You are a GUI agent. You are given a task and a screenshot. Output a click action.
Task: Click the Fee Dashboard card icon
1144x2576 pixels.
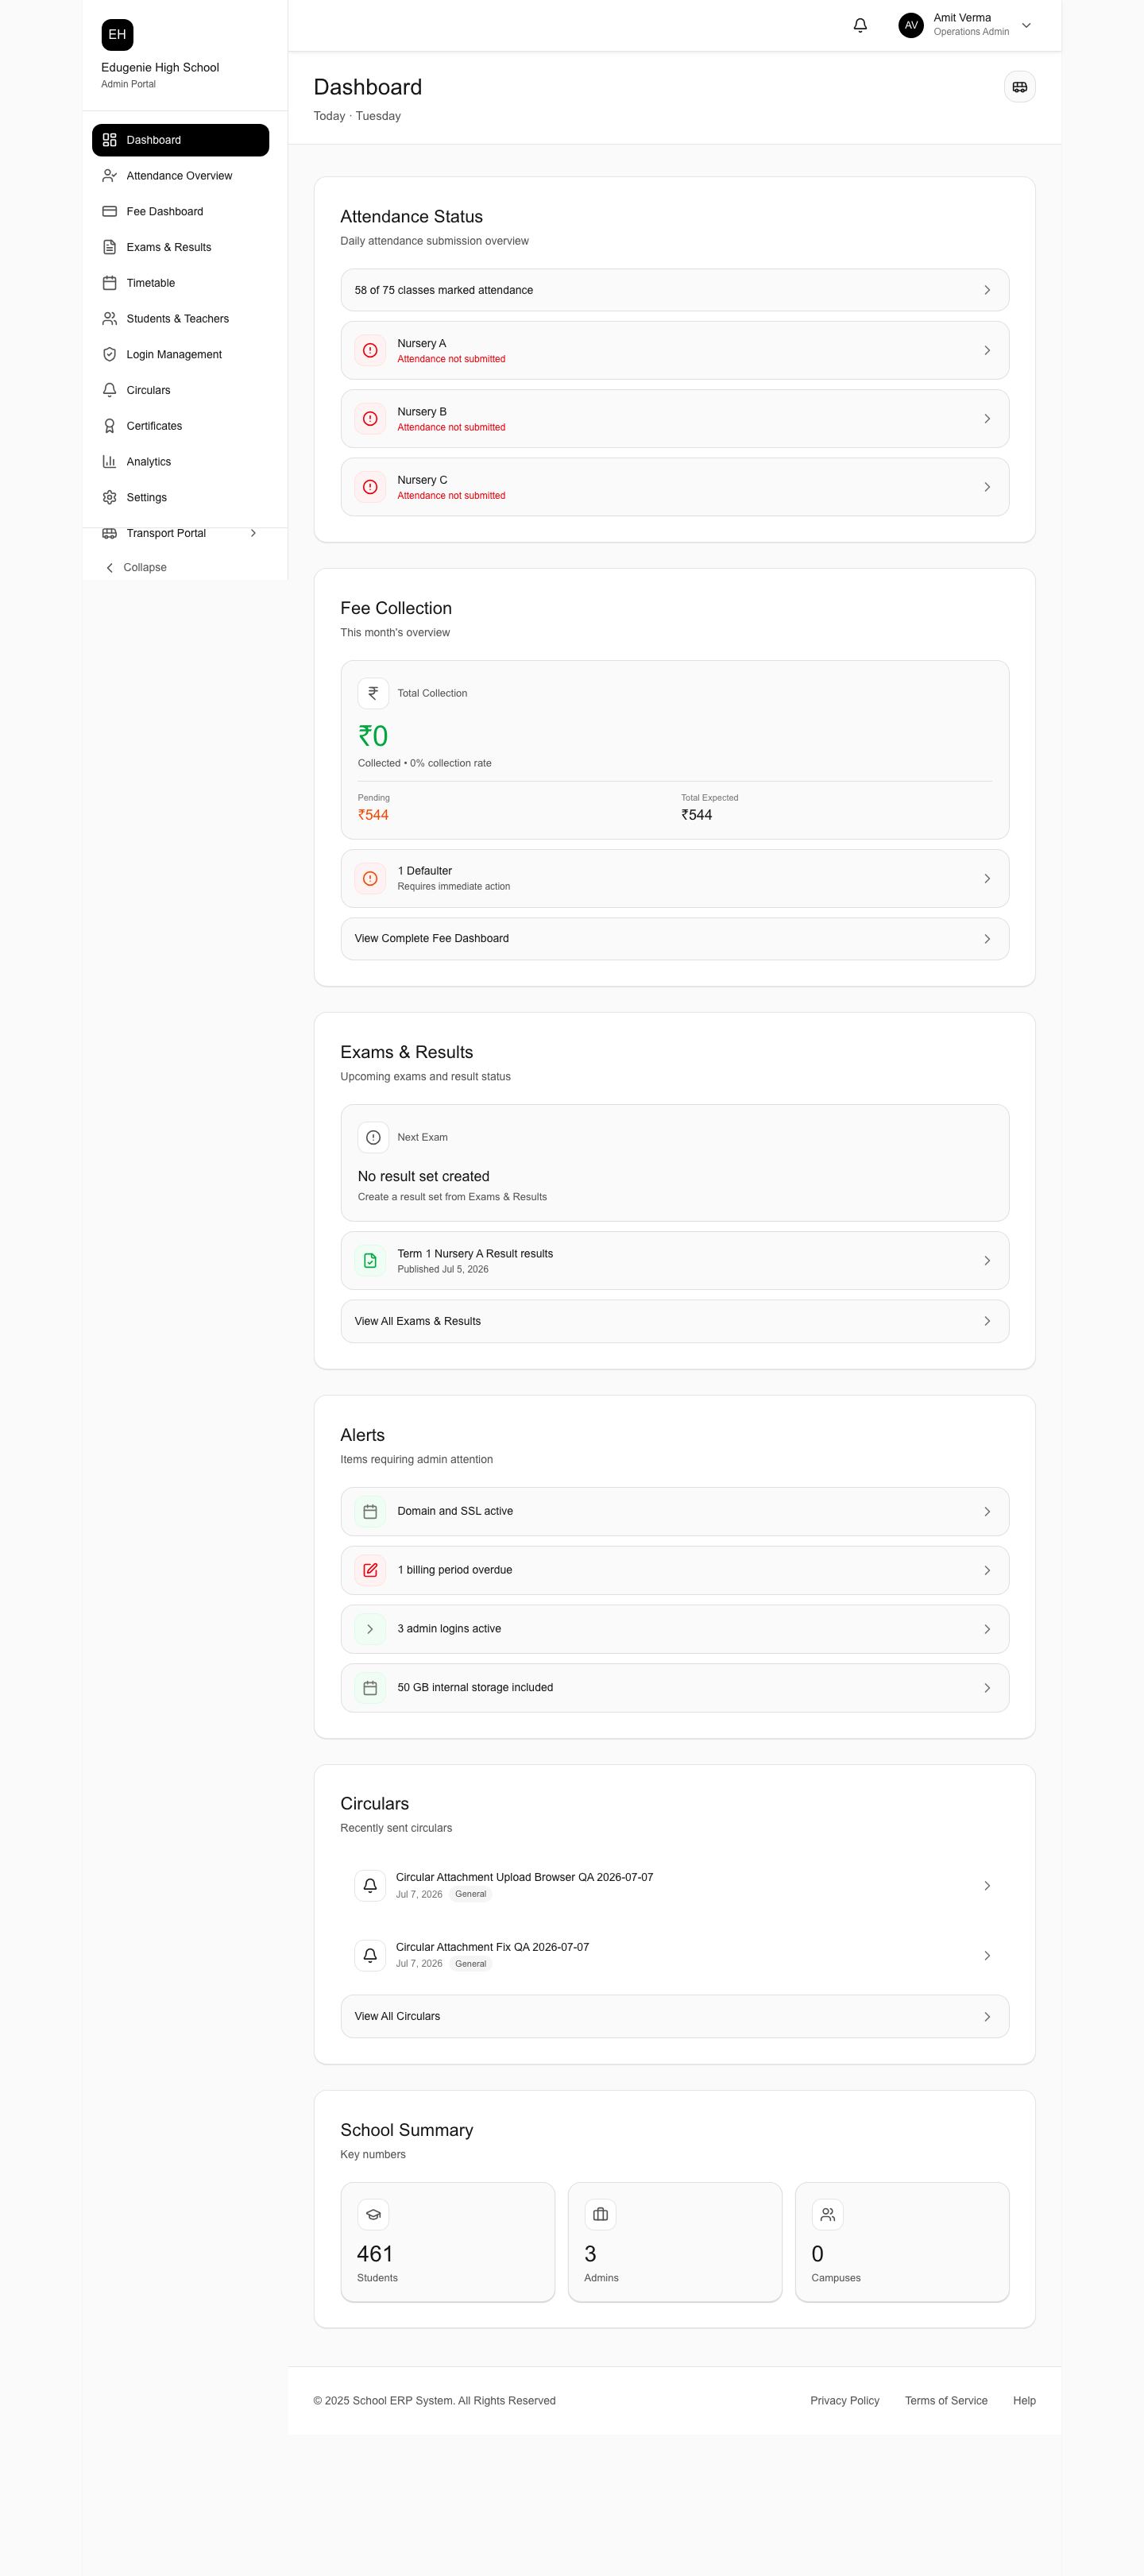click(x=110, y=212)
